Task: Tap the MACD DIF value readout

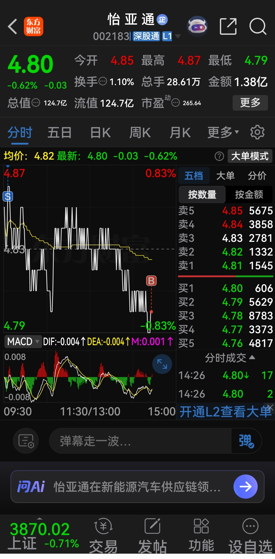Action: [x=64, y=341]
